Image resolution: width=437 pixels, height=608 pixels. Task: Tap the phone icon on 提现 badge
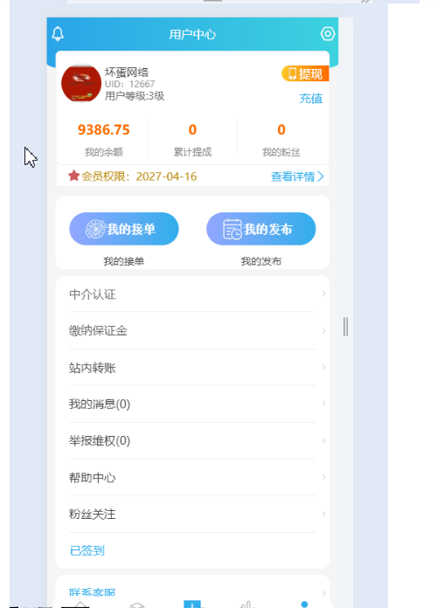[x=293, y=73]
